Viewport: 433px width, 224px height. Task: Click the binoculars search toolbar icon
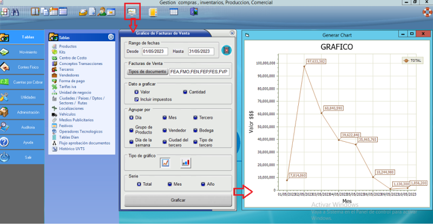(15, 11)
